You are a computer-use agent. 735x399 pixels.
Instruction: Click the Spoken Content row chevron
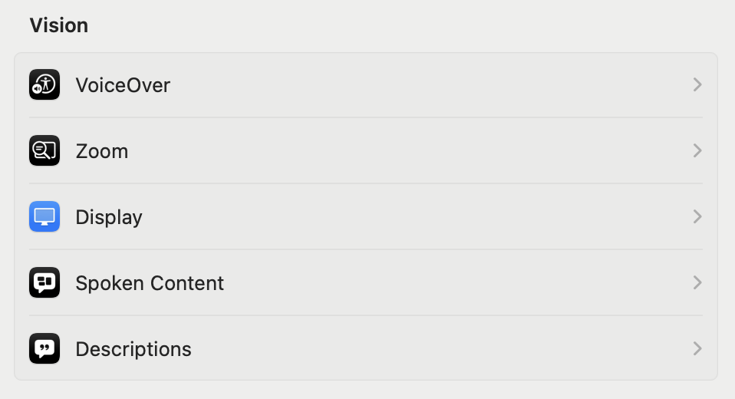pos(697,282)
